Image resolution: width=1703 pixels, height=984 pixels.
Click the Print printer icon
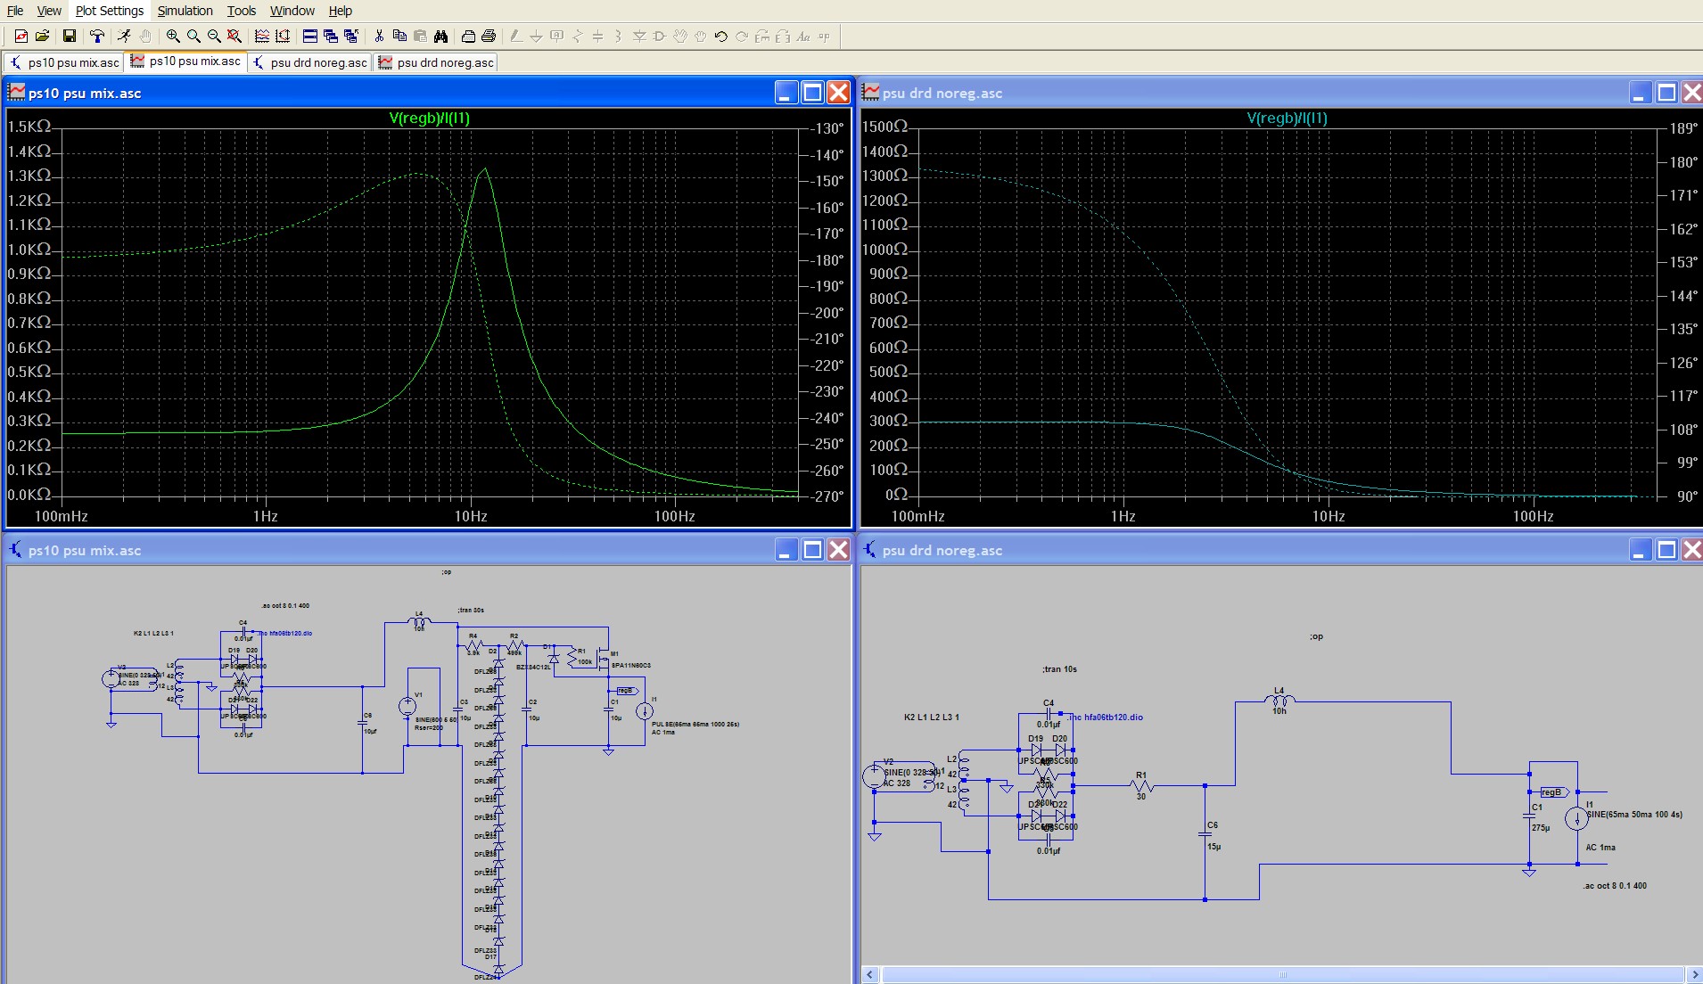click(x=489, y=37)
